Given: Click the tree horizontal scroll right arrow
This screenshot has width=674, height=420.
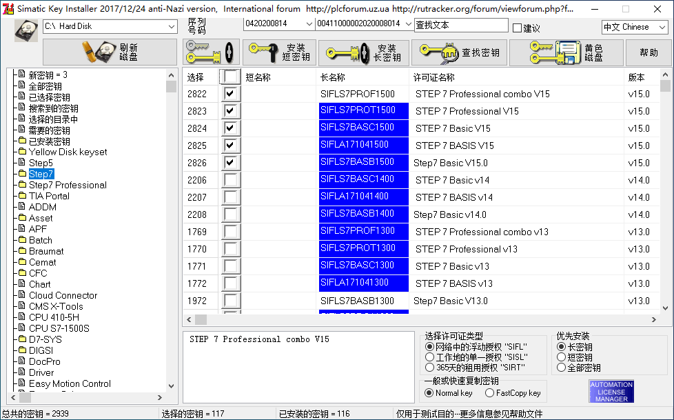Looking at the screenshot, I should (x=160, y=398).
